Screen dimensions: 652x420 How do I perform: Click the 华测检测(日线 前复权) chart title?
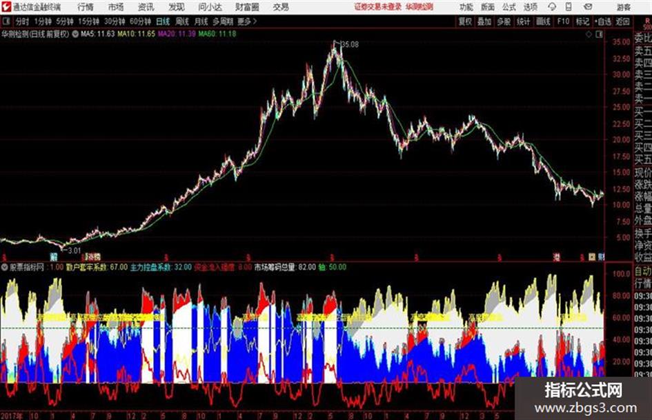36,34
